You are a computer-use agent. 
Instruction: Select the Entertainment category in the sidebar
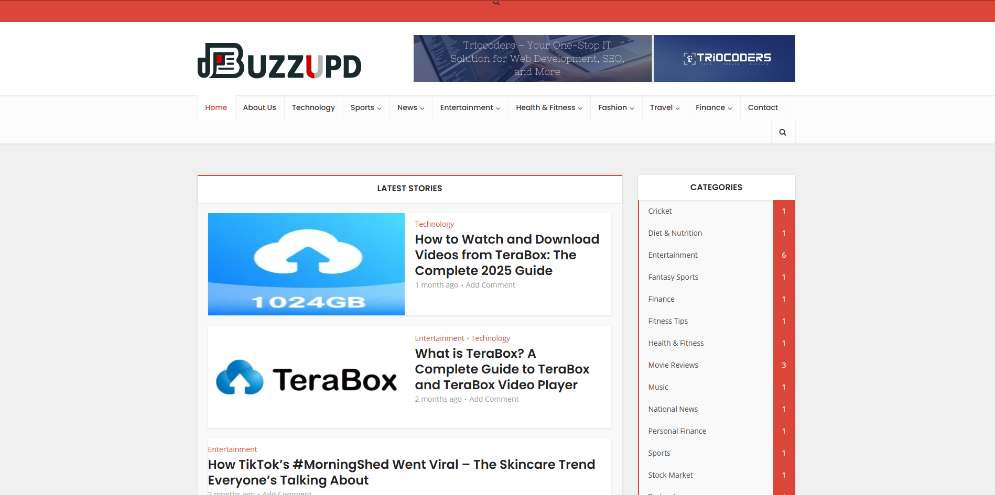(x=673, y=255)
